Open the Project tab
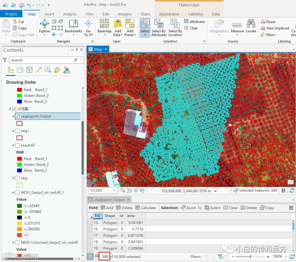Viewport: 296px width, 262px height. point(11,14)
